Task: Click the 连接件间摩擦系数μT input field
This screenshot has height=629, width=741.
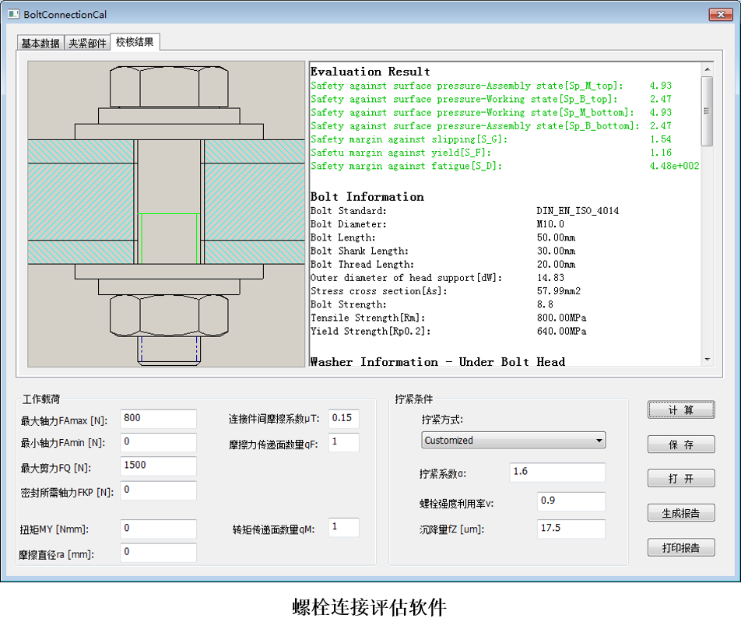Action: (343, 419)
